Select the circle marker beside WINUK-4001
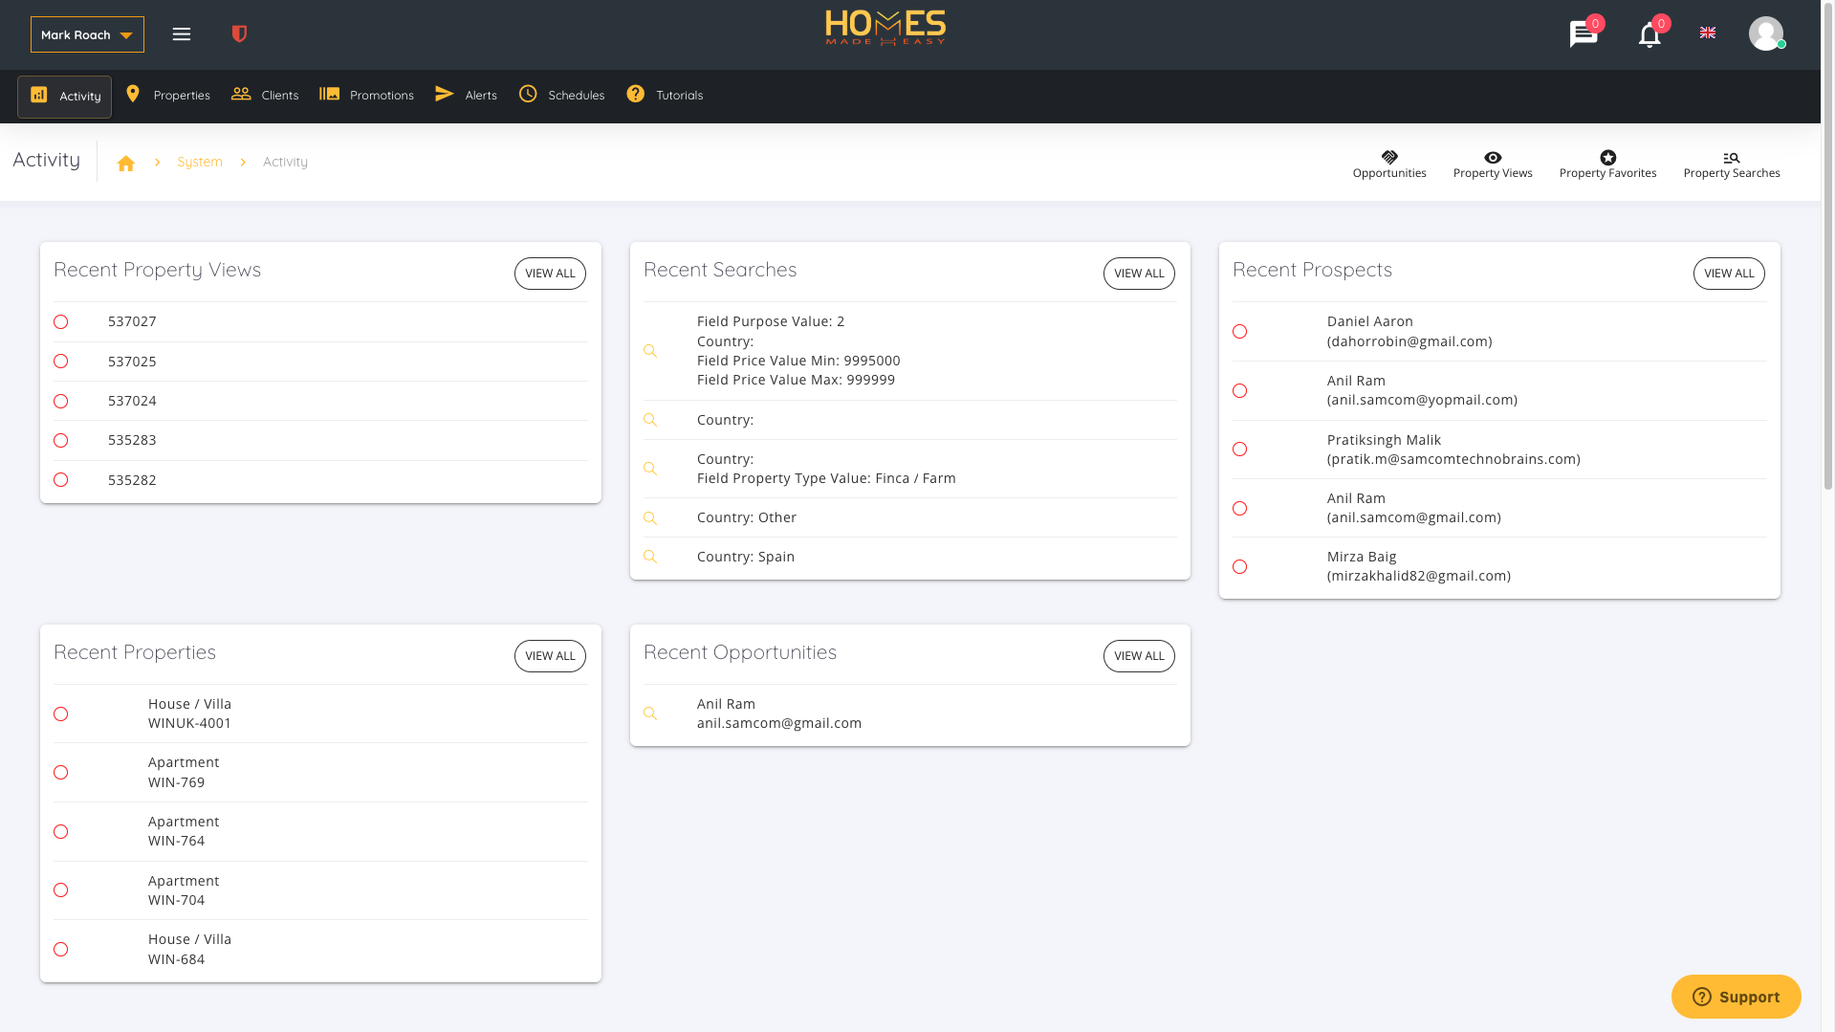Screen dimensions: 1835x1032 pyautogui.click(x=61, y=714)
